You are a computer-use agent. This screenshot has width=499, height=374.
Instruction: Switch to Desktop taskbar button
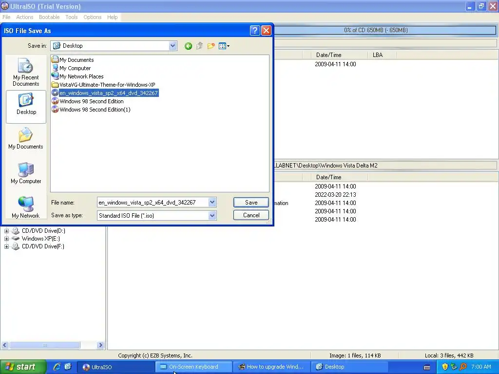click(x=349, y=367)
